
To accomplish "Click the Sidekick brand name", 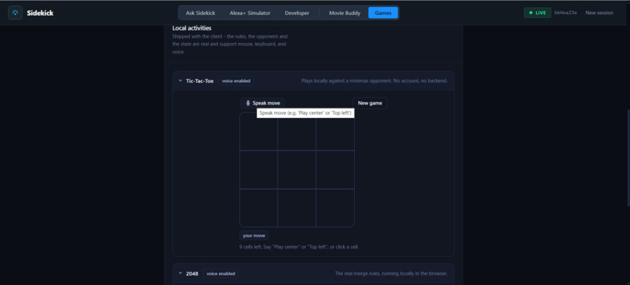I will pos(40,12).
